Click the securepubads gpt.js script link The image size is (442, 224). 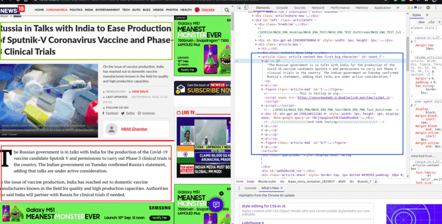coord(343,98)
